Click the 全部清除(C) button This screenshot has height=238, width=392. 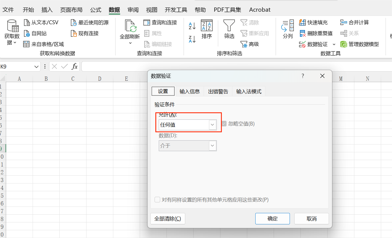[168, 219]
